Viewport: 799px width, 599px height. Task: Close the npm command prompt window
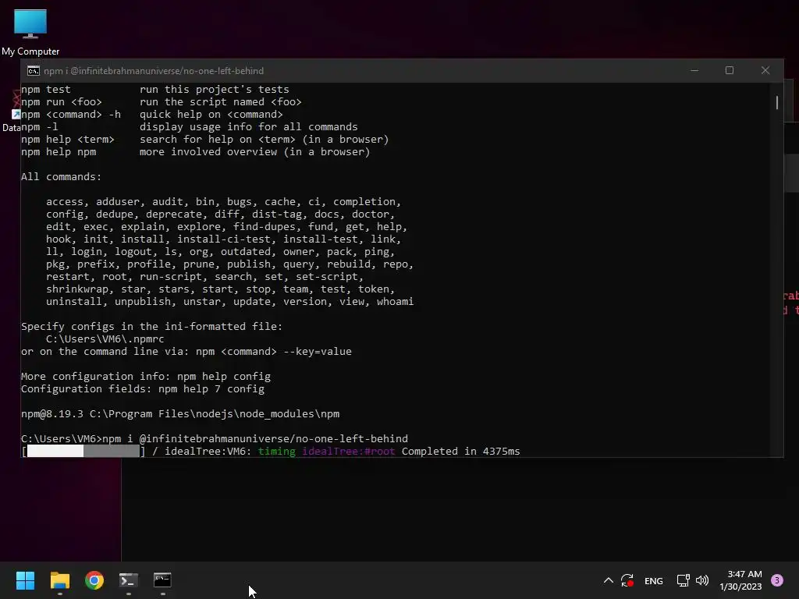(x=765, y=70)
